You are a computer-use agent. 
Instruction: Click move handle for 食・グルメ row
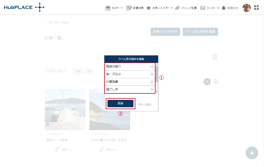point(152,74)
